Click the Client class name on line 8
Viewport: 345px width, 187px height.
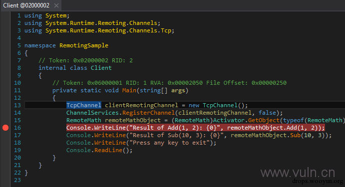coord(101,68)
